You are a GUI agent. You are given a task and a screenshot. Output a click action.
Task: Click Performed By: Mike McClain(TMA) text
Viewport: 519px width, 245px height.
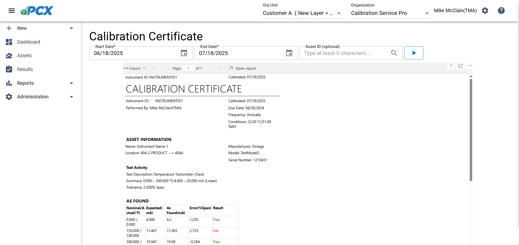(154, 108)
